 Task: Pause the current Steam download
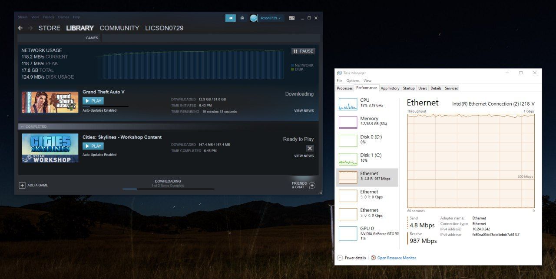pos(303,51)
